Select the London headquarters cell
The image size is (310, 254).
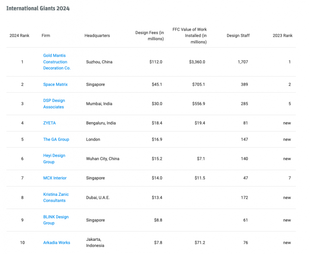93,140
